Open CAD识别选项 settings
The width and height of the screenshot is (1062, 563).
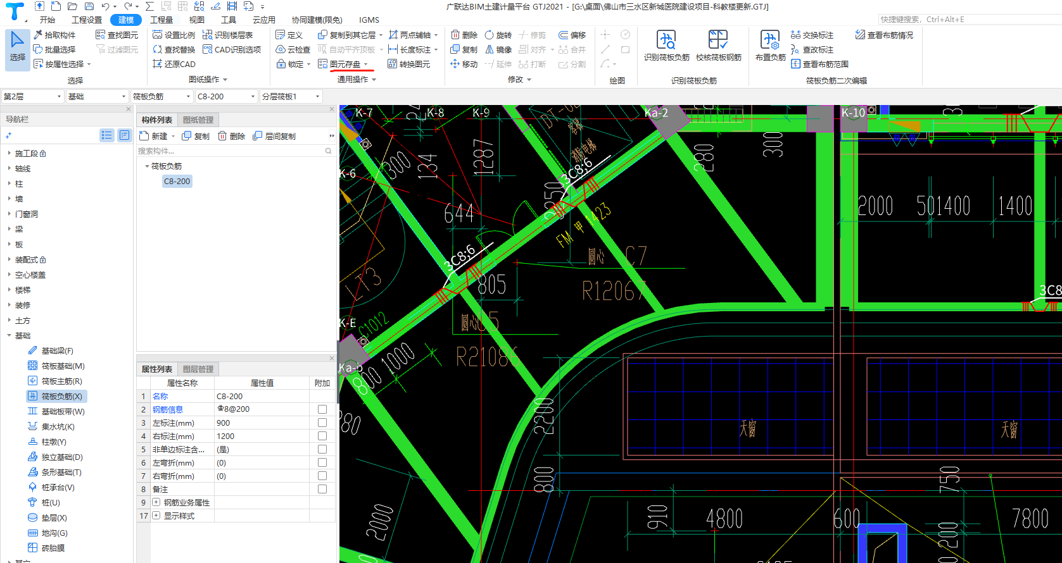click(232, 50)
